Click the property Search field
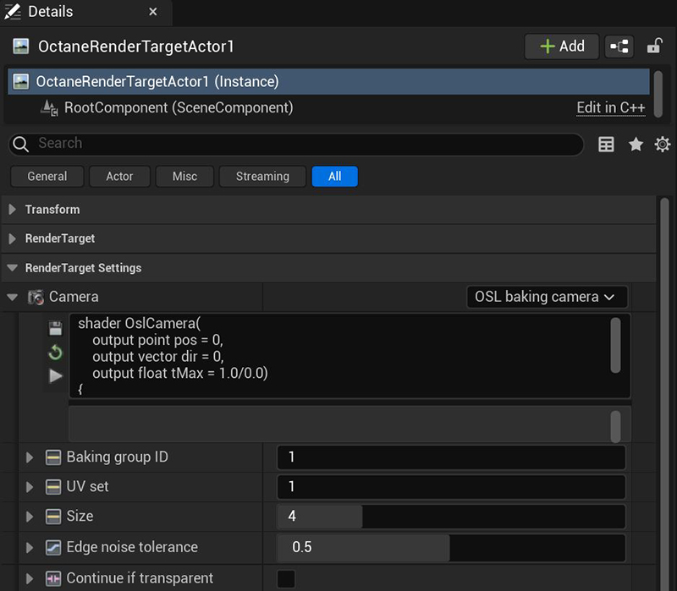 pos(296,144)
